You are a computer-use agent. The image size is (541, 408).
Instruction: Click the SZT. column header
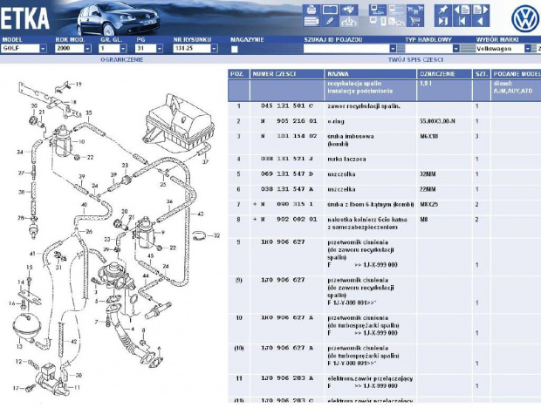point(481,74)
